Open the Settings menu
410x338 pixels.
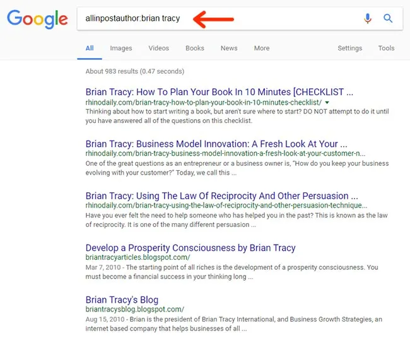pos(349,48)
